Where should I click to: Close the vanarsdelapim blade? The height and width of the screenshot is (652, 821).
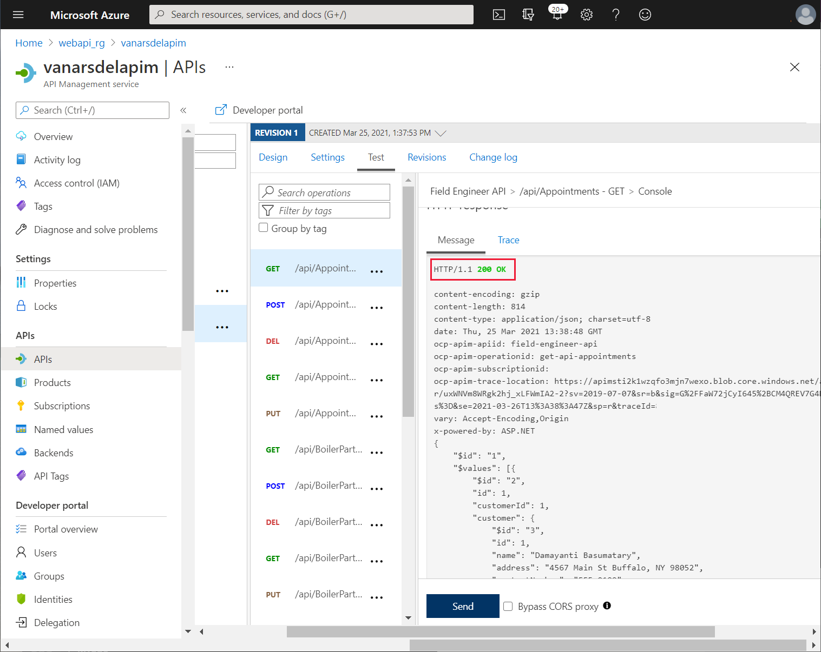point(794,67)
